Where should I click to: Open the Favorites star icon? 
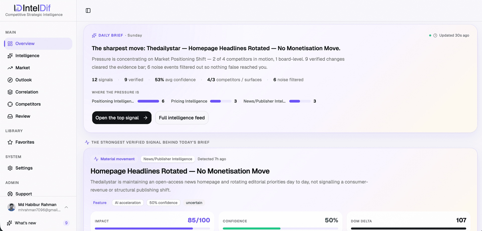[10, 142]
